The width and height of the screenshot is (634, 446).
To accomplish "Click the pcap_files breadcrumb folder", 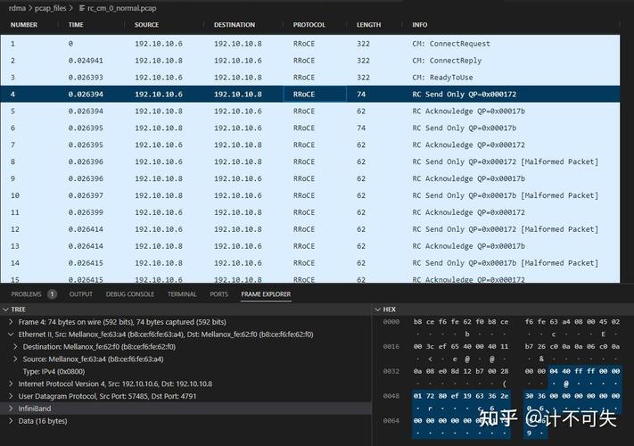I will coord(50,8).
